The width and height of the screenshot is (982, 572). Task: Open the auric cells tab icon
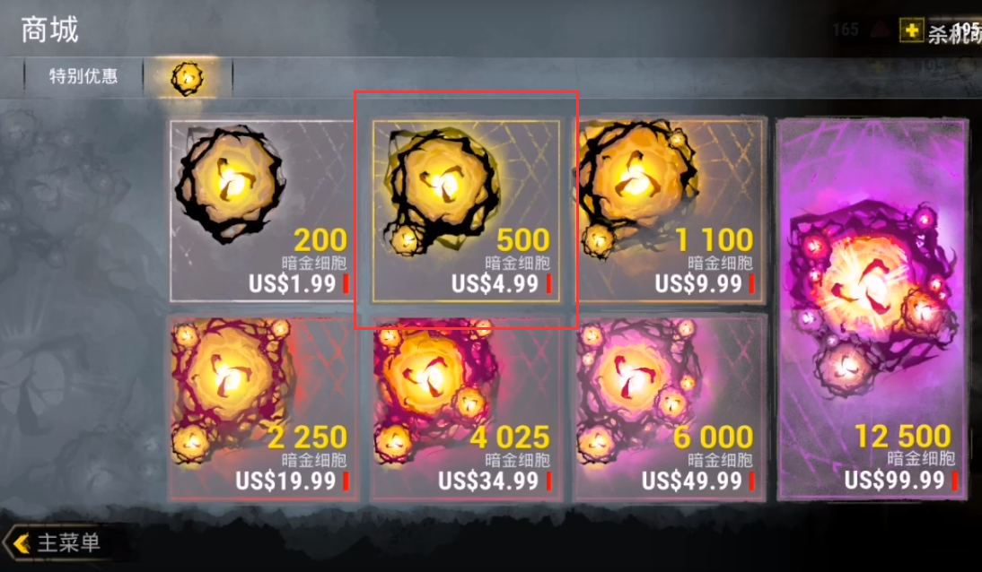coord(188,78)
